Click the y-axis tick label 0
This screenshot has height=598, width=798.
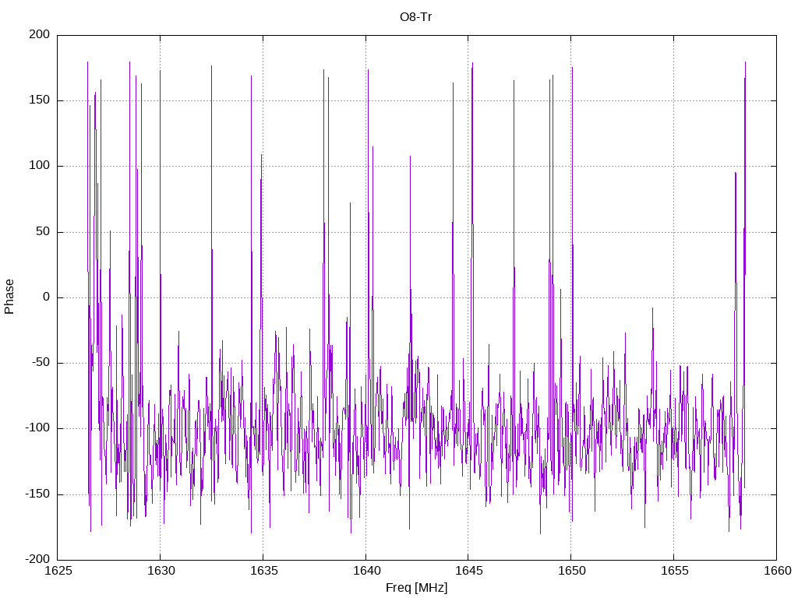point(47,297)
